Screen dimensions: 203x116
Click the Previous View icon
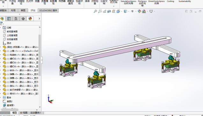[x=105, y=11]
